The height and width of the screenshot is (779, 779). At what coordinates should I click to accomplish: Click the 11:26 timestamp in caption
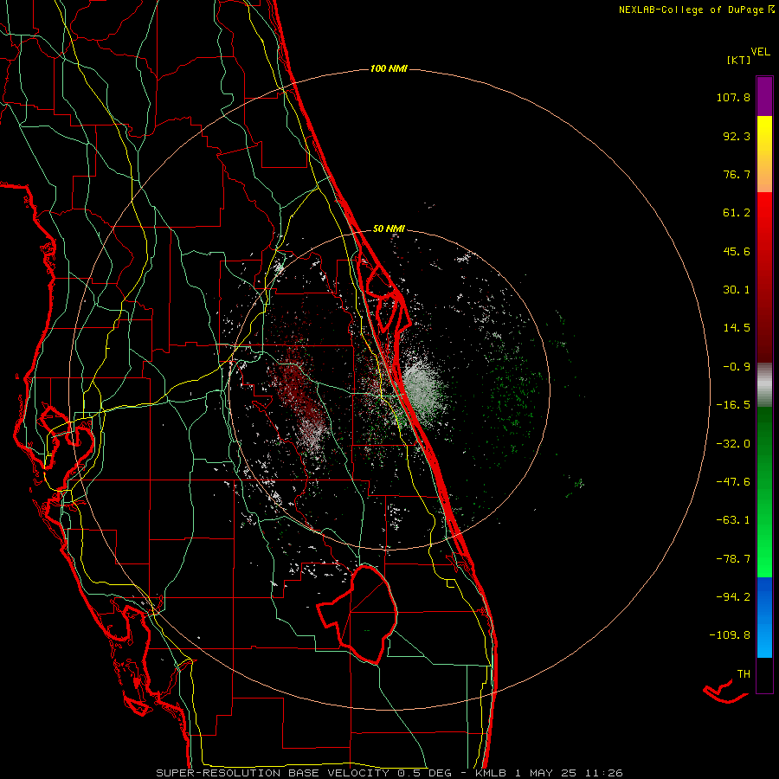coord(605,773)
